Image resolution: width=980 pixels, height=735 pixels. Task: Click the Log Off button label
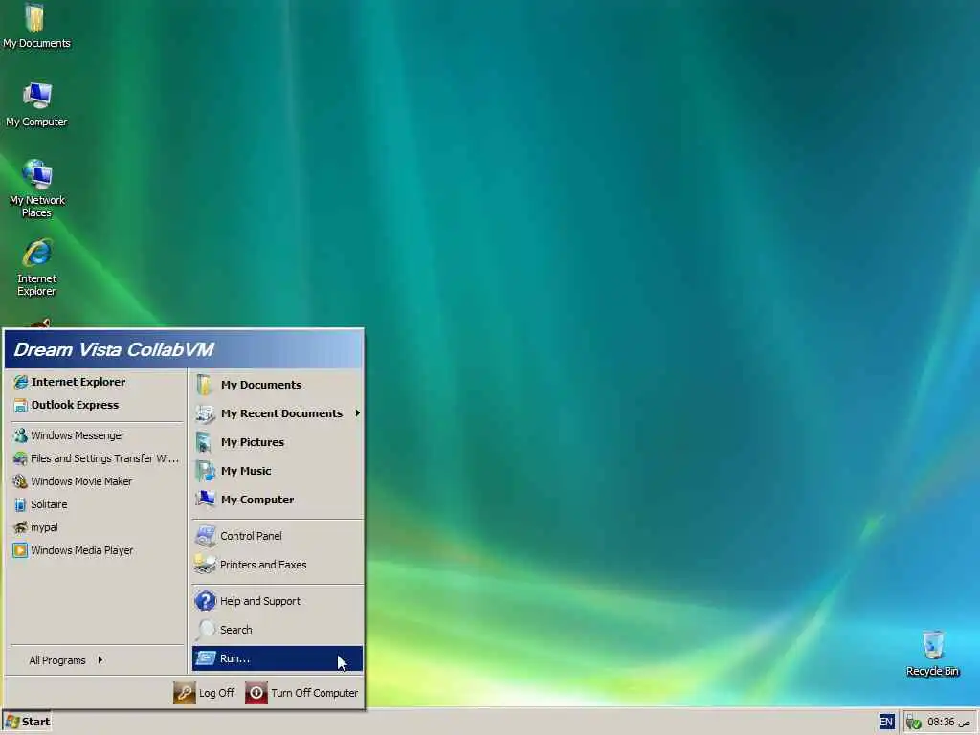pyautogui.click(x=216, y=693)
